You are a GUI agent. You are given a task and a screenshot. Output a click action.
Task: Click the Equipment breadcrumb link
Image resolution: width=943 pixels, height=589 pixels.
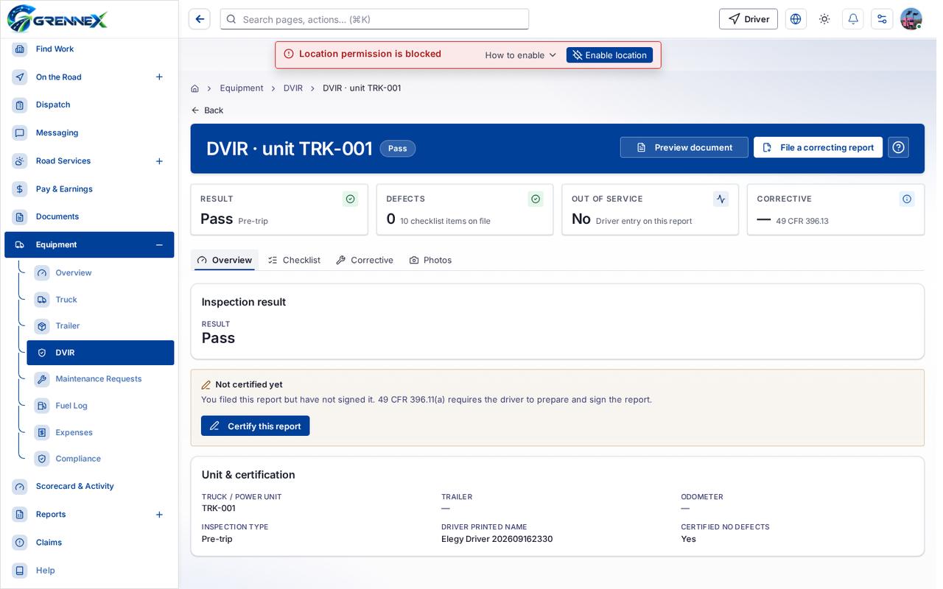pyautogui.click(x=242, y=88)
